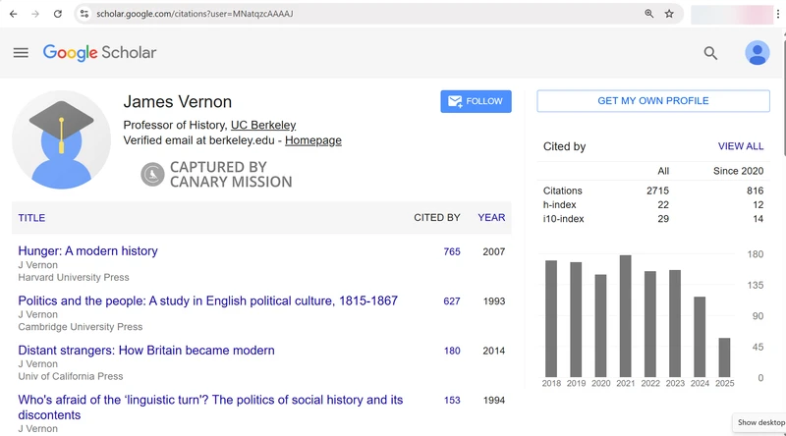786x436 pixels.
Task: Click the 2021 bar in citations chart
Action: click(x=625, y=316)
